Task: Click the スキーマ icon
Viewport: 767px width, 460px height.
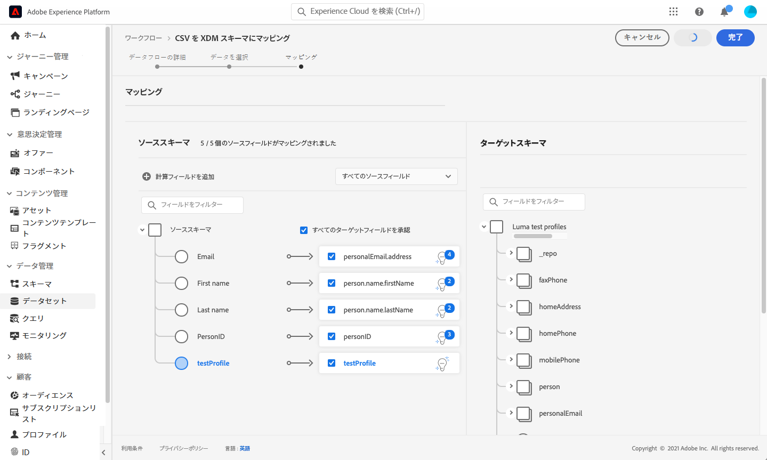Action: 14,284
